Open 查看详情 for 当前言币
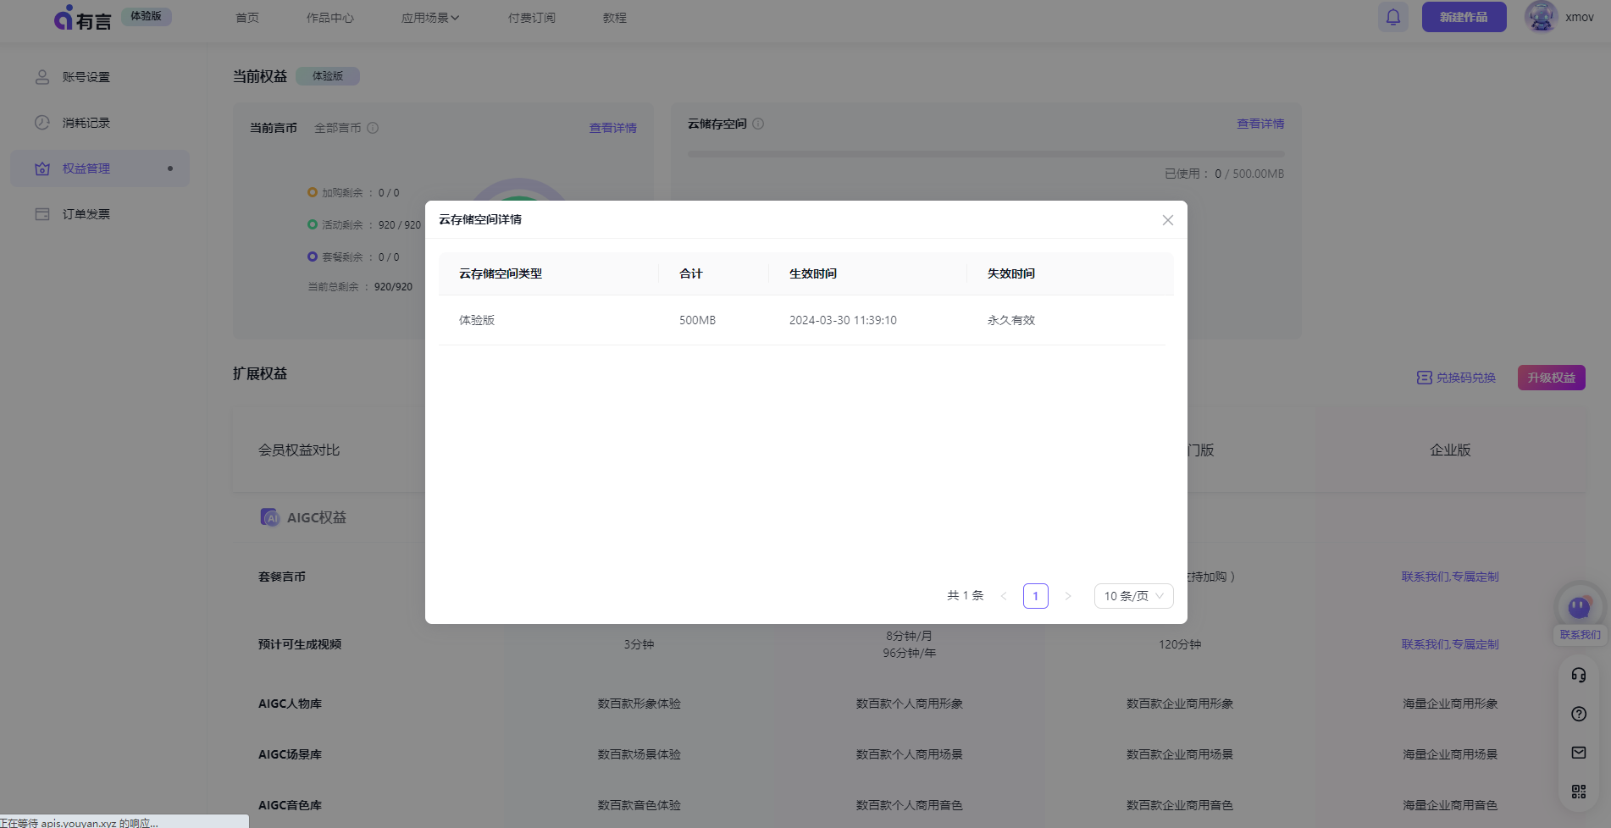The height and width of the screenshot is (828, 1611). click(613, 128)
